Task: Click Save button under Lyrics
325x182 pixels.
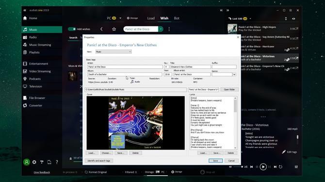Action: 217,153
